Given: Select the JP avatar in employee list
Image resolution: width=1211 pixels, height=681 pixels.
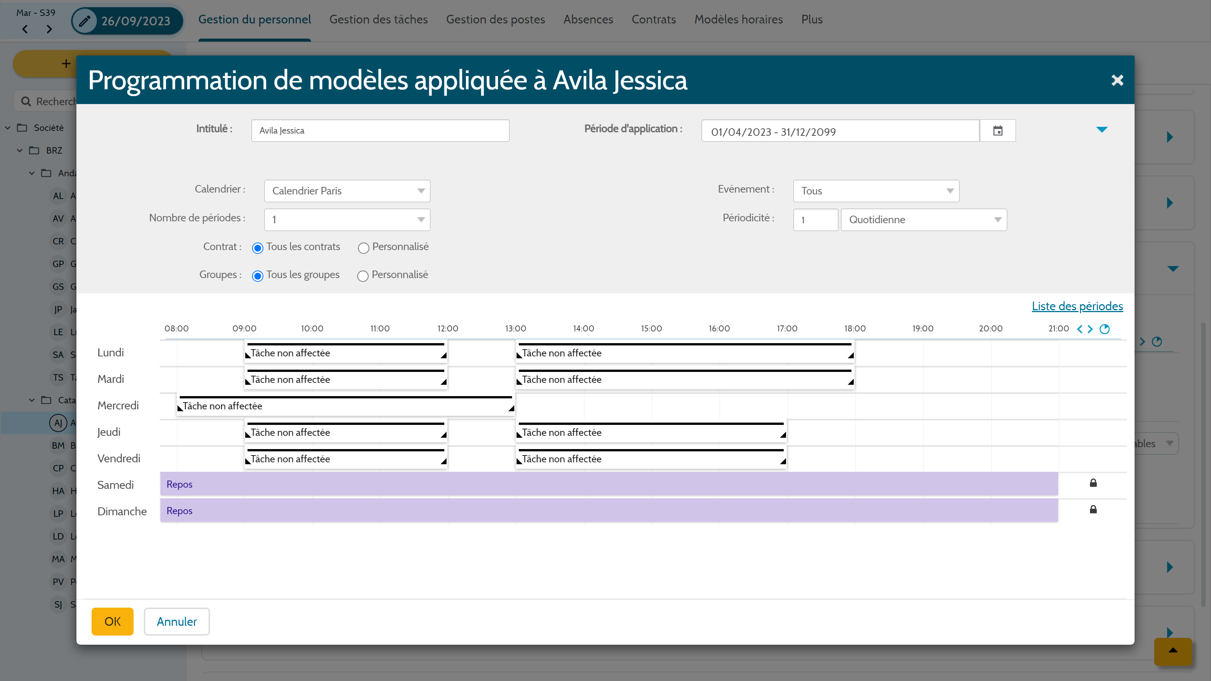Looking at the screenshot, I should pyautogui.click(x=58, y=309).
